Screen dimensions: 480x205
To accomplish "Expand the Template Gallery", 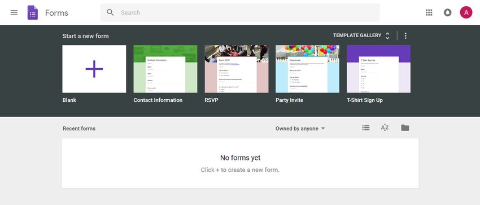I will click(361, 35).
